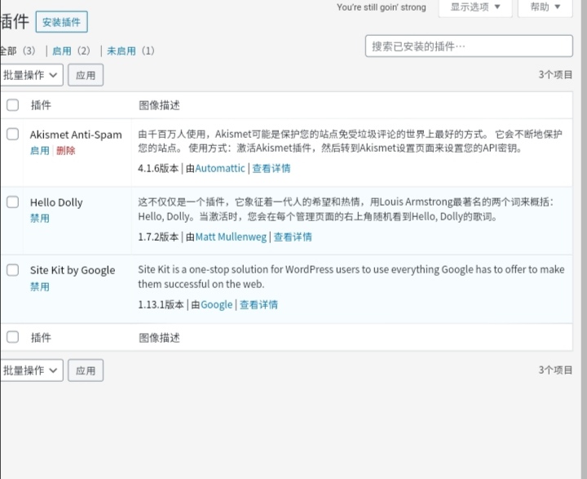Deactivate Hello Dolly via 禁用
Screen dimensions: 587x479
(40, 218)
